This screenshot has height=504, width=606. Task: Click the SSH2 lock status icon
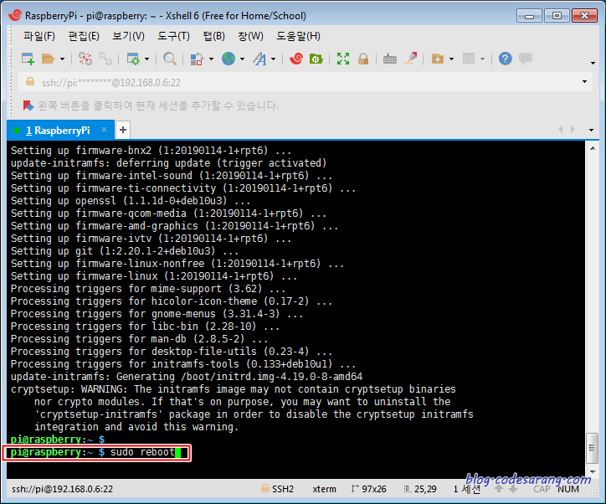pyautogui.click(x=264, y=489)
